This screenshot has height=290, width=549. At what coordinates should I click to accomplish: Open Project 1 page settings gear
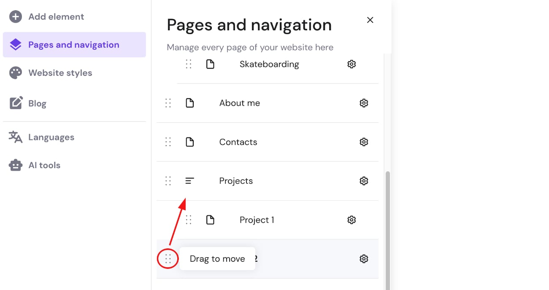[352, 220]
